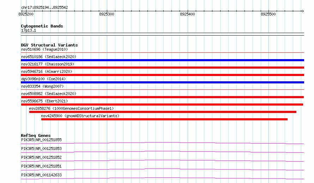
Task: Click the magenta line for NM_001251853
Action: click(x=162, y=152)
